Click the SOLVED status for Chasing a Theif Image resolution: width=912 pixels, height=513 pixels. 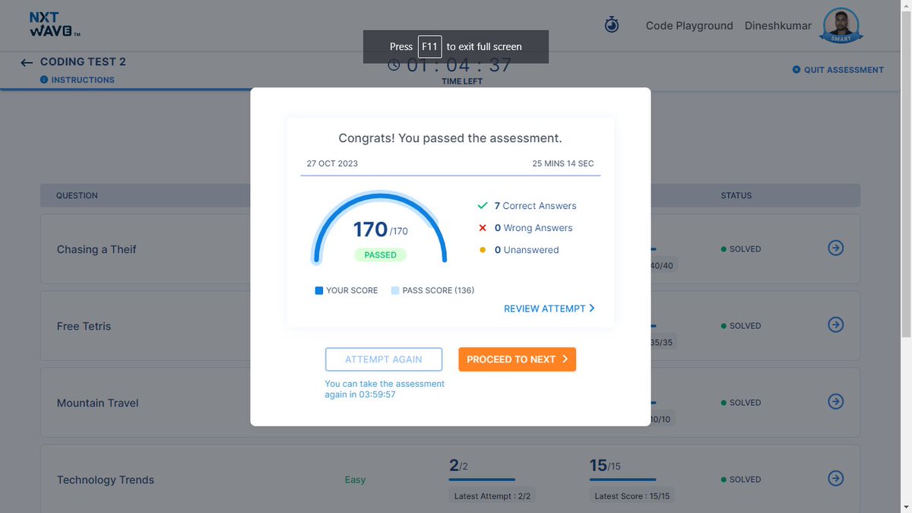(x=741, y=249)
